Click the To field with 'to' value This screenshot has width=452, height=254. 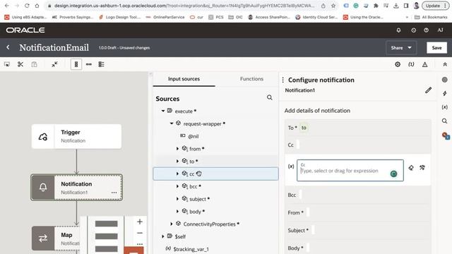pos(357,128)
